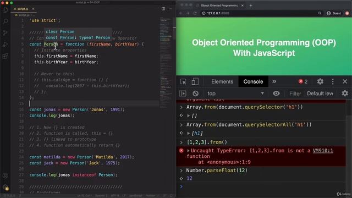Reload the browser page

[x=195, y=13]
